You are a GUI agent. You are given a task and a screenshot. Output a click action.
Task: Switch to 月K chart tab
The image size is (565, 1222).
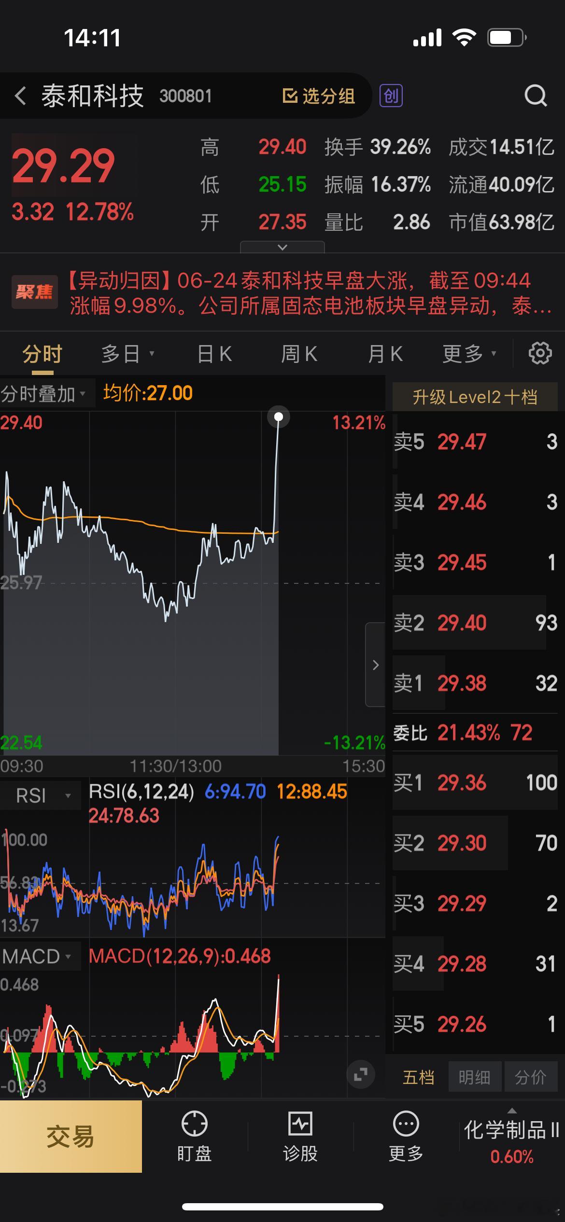(385, 354)
